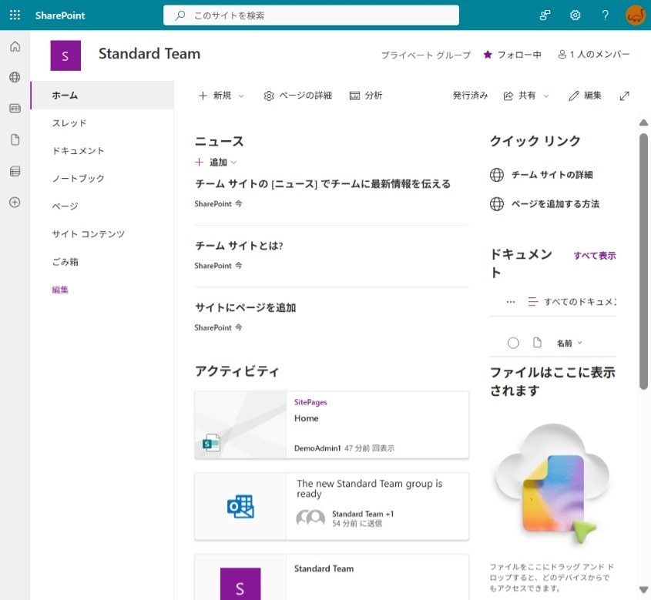Open the Standard Team activity card
Screen dimensions: 651x600
pos(332,577)
